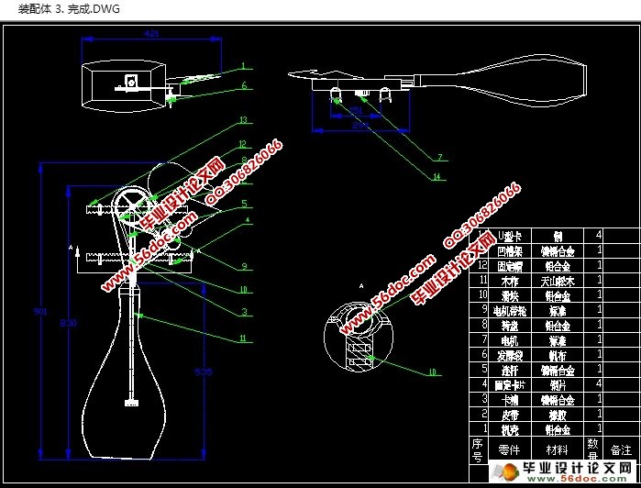Select the 电机带轮 part name cell
The image size is (641, 488).
coord(510,311)
